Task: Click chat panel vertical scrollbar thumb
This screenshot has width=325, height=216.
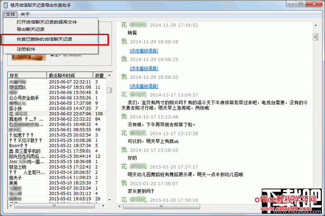Action: 316,37
